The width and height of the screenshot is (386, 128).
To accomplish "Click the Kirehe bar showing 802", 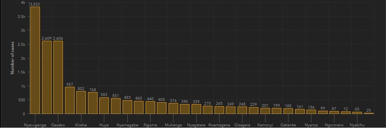I will tap(81, 103).
